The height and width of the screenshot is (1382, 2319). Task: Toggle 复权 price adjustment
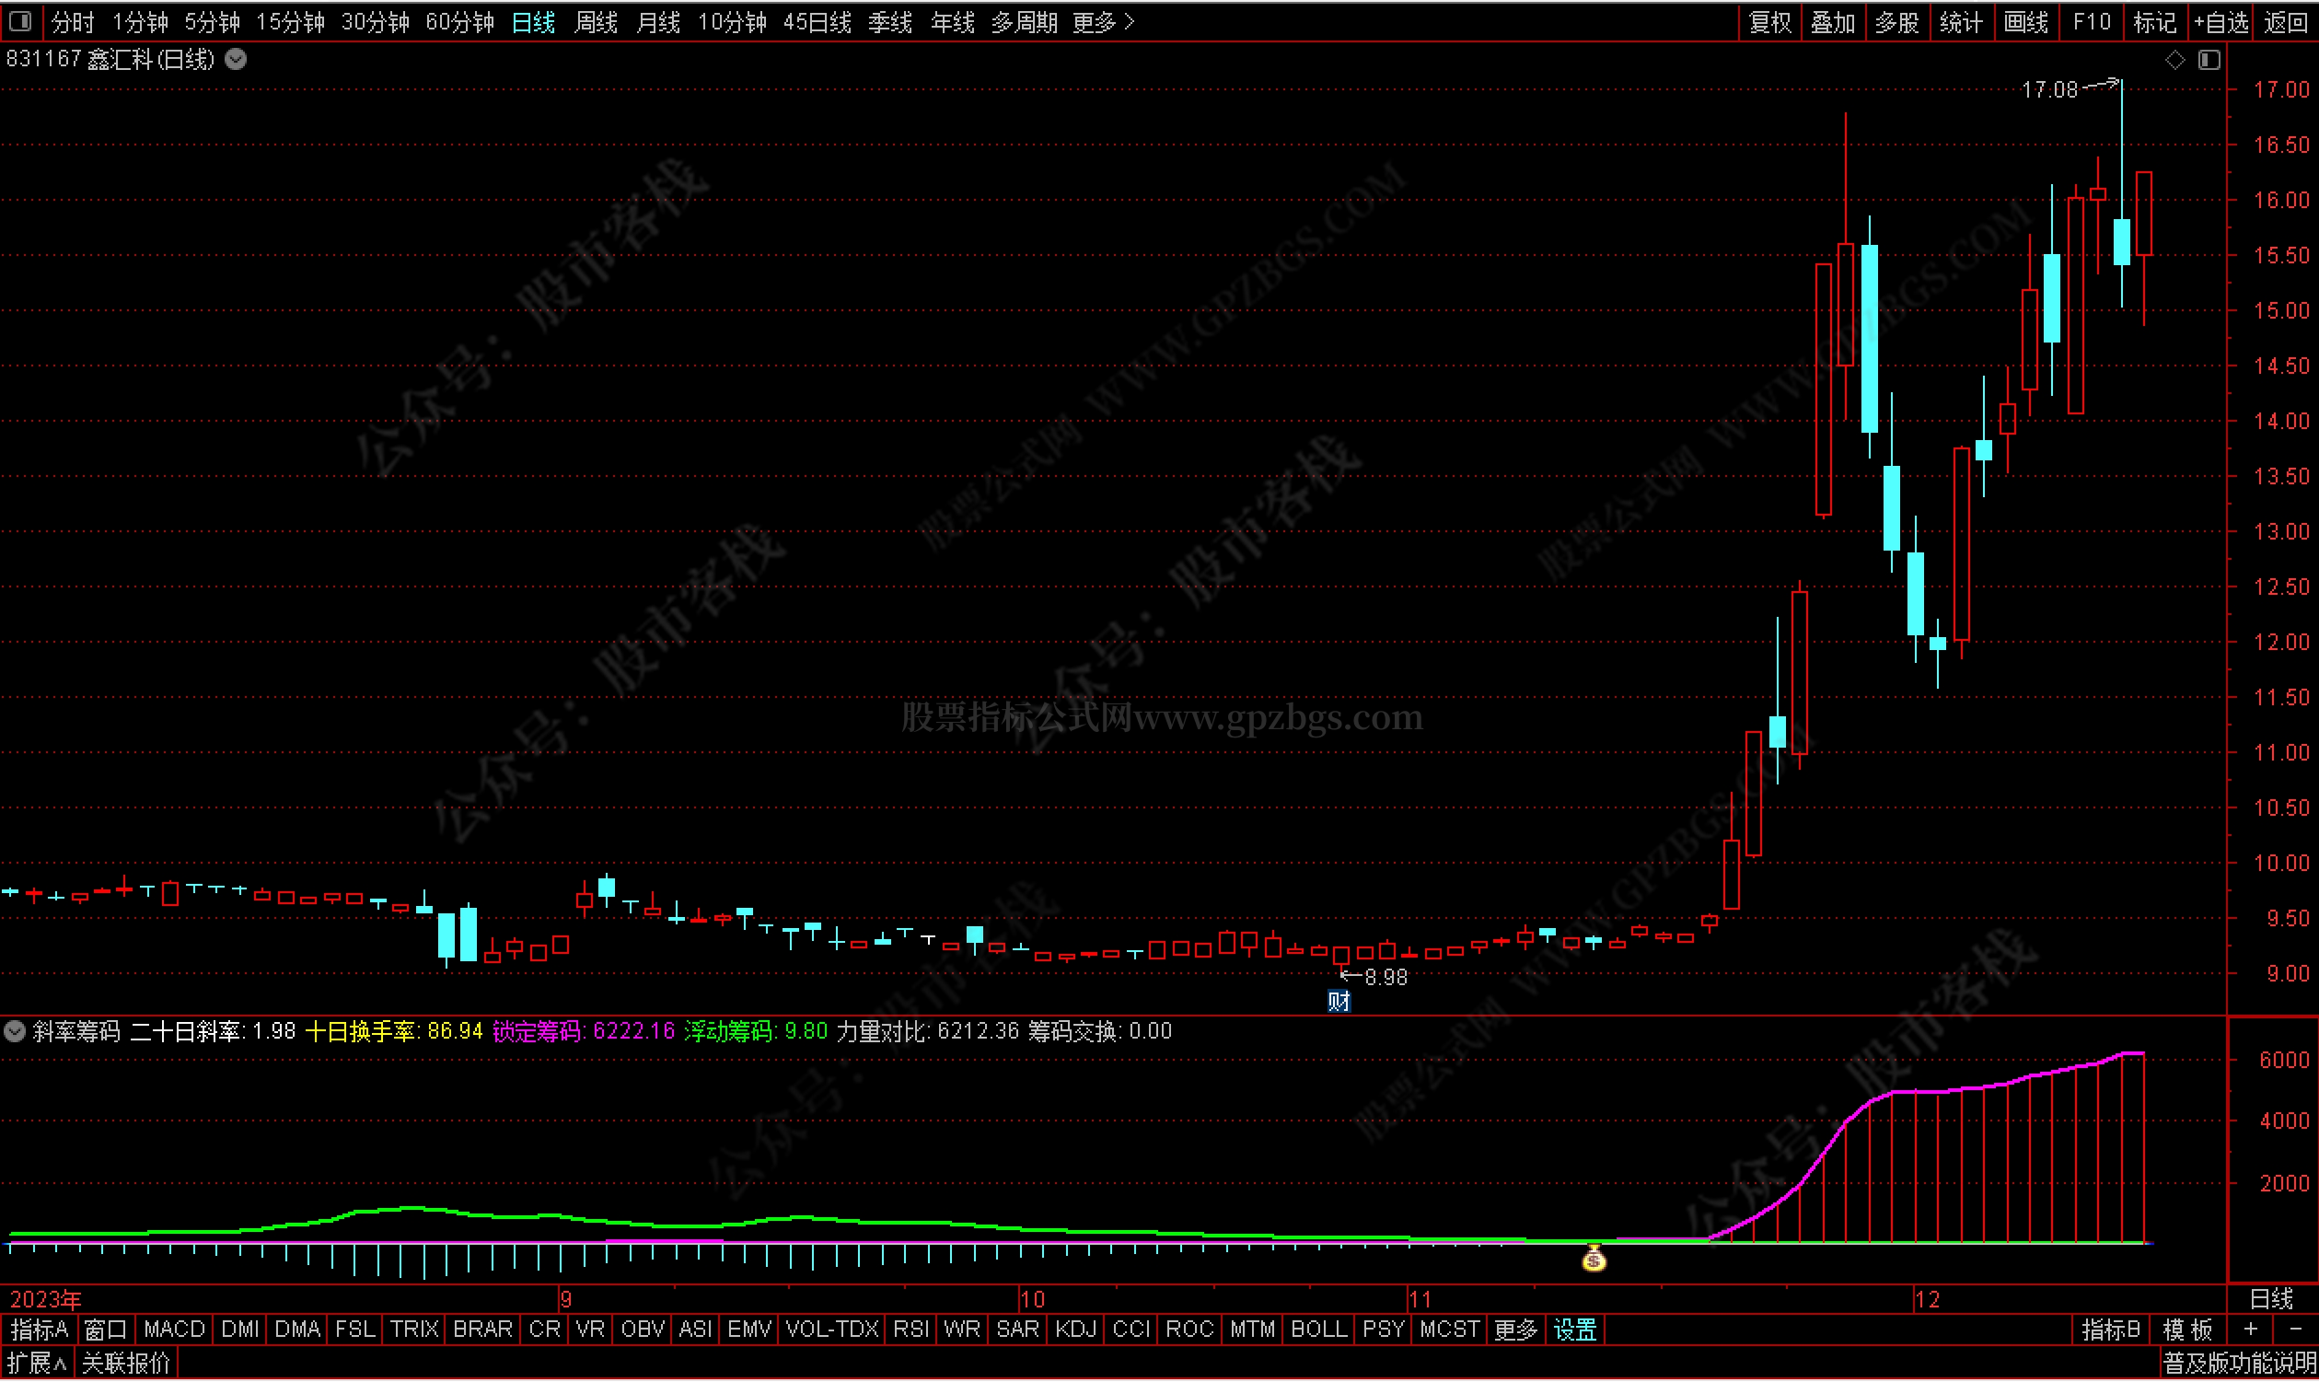tap(1769, 21)
